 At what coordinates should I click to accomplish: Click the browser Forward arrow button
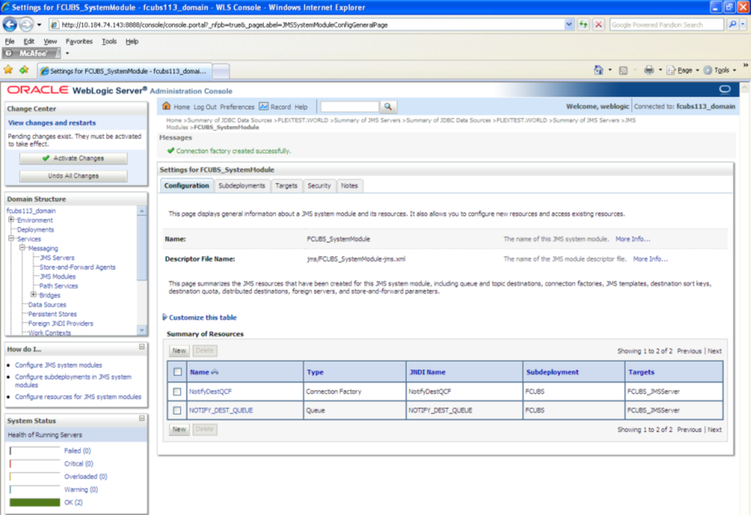[27, 24]
